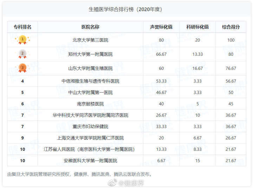
Task: Click total score 80 for 郑州大学第一附属医院
Action: pos(231,54)
